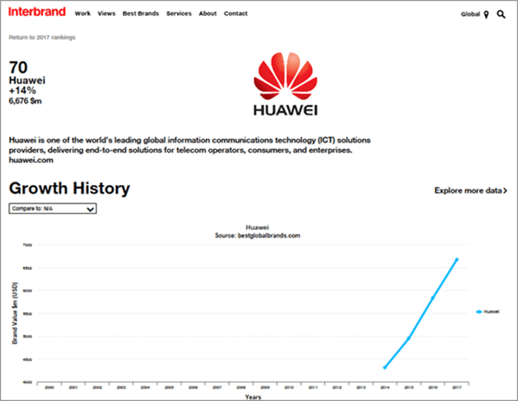The height and width of the screenshot is (401, 518).
Task: Click the 2017 data point on chart
Action: coord(457,259)
